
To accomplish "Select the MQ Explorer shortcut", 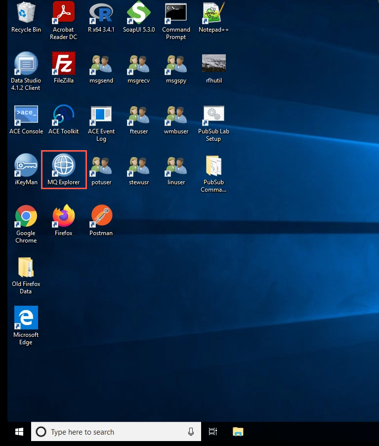I will [63, 169].
